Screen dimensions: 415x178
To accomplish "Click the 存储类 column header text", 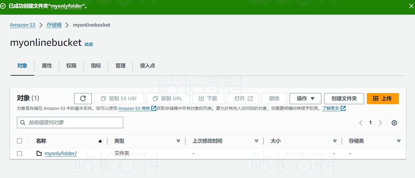I will click(356, 141).
